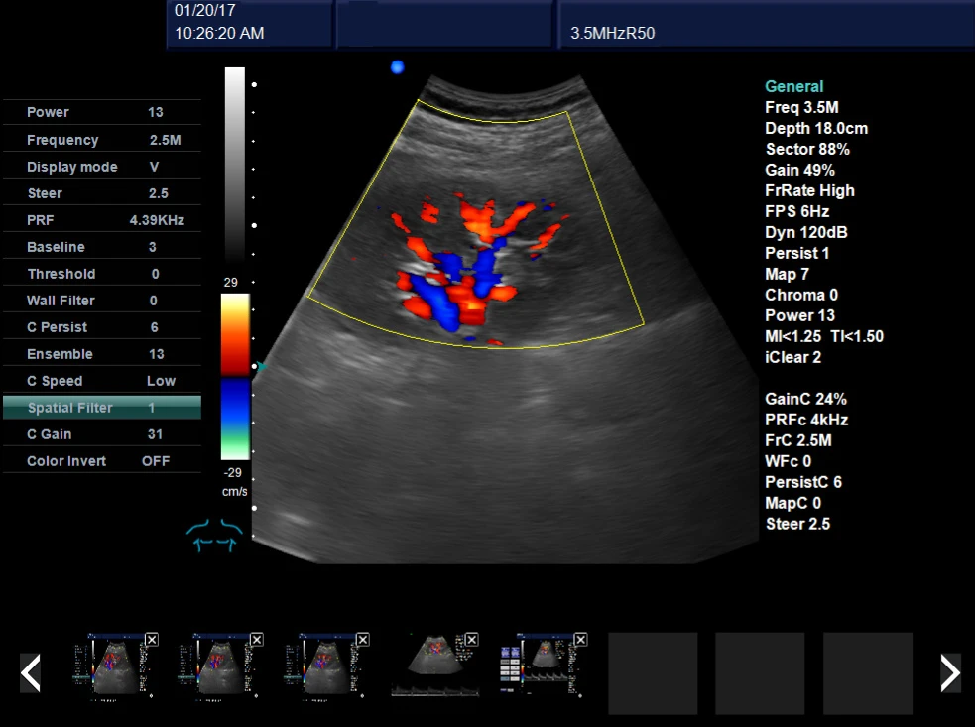Click the blue probe orientation marker dot

coord(398,67)
